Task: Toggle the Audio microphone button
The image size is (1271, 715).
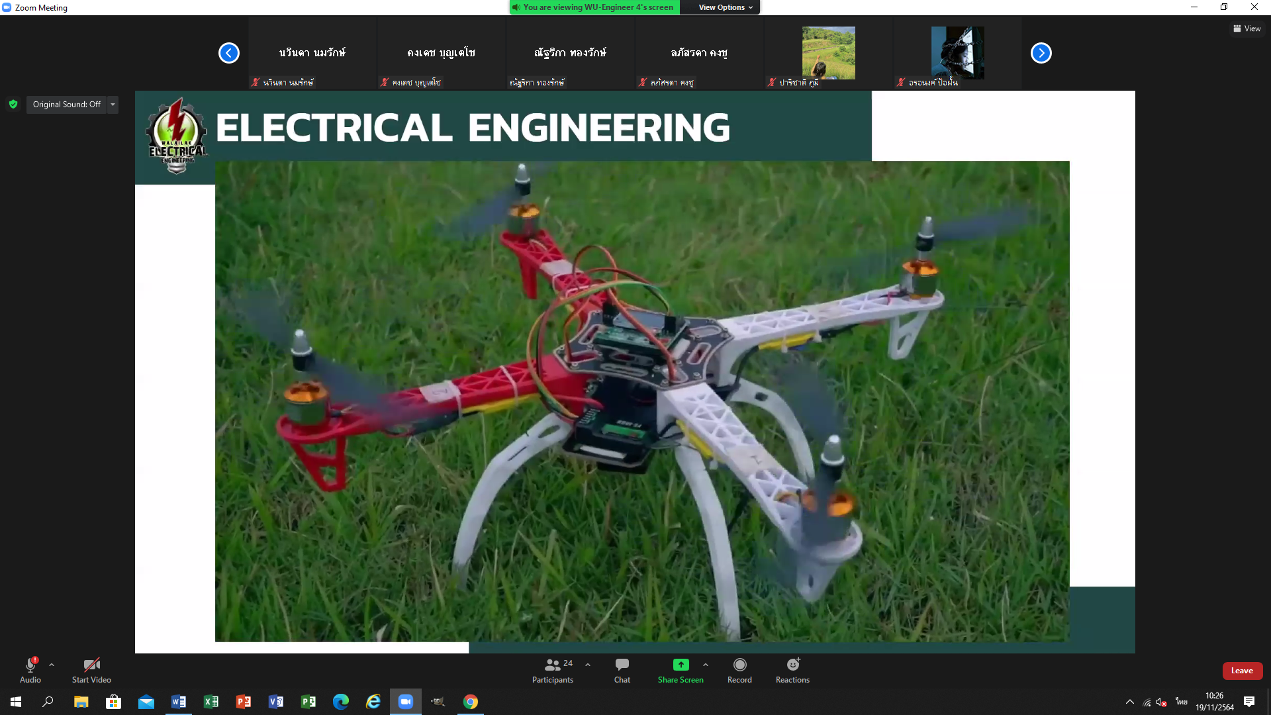Action: (x=30, y=665)
